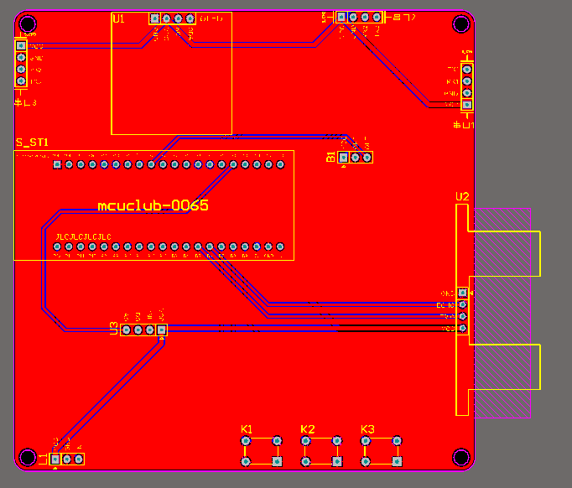Select the square pad on right-edge header
Viewport: 572px width, 488px height.
467,105
